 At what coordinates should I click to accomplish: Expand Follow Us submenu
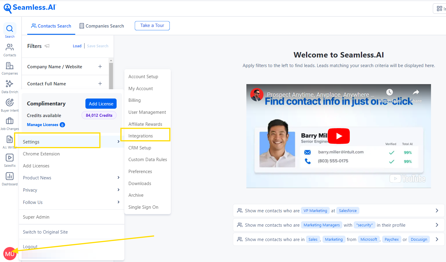point(119,202)
